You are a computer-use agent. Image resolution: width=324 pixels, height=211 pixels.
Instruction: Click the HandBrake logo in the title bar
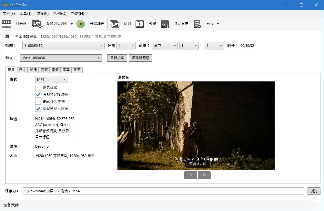pyautogui.click(x=5, y=5)
